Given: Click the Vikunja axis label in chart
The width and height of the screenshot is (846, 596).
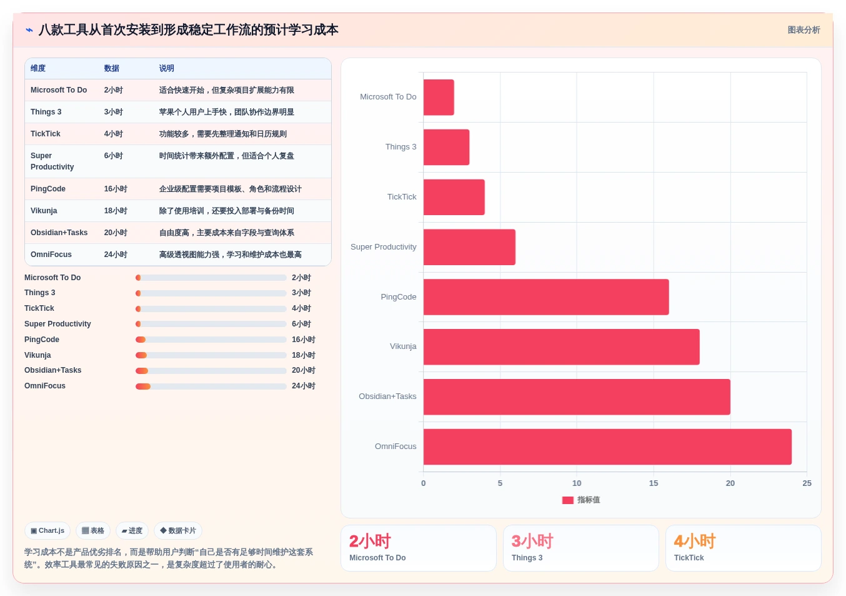Looking at the screenshot, I should [x=403, y=346].
